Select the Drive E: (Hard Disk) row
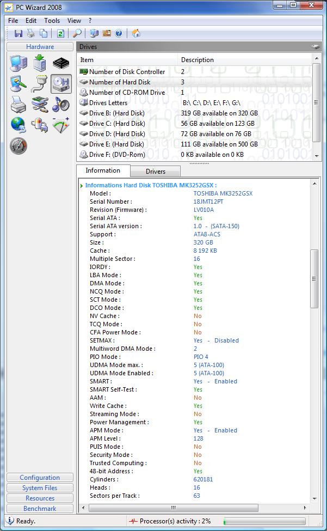Viewport: 327px width, 531px height. 194,144
